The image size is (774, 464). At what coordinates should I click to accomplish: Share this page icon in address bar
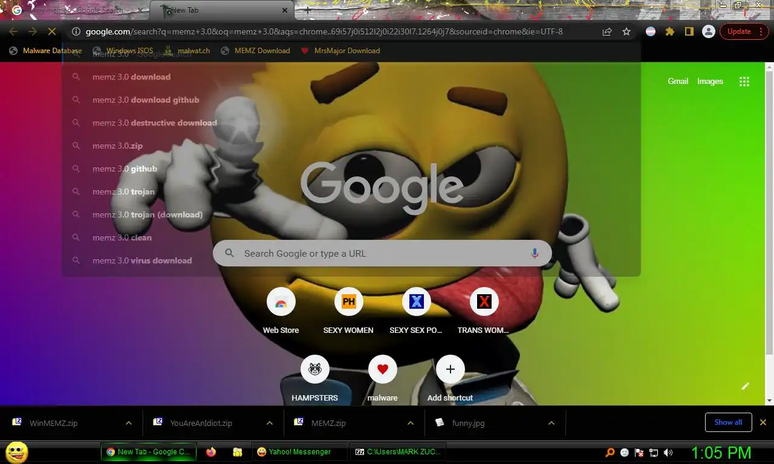(607, 31)
